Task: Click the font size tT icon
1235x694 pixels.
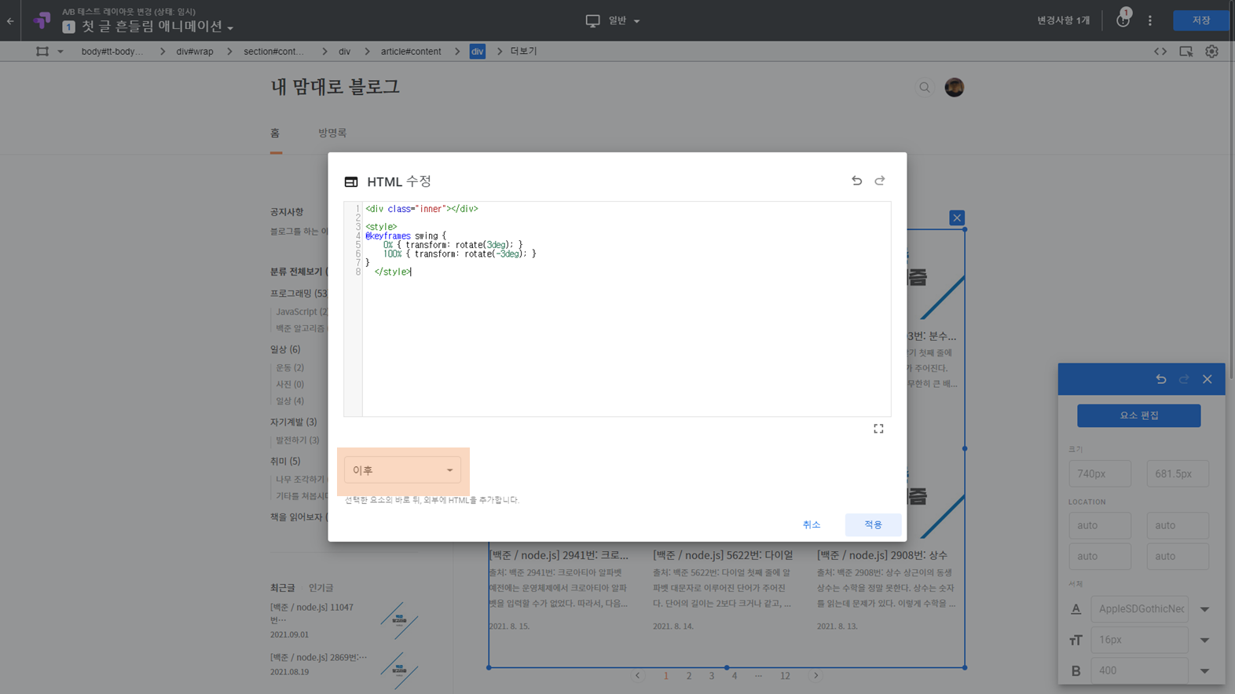Action: (1076, 640)
